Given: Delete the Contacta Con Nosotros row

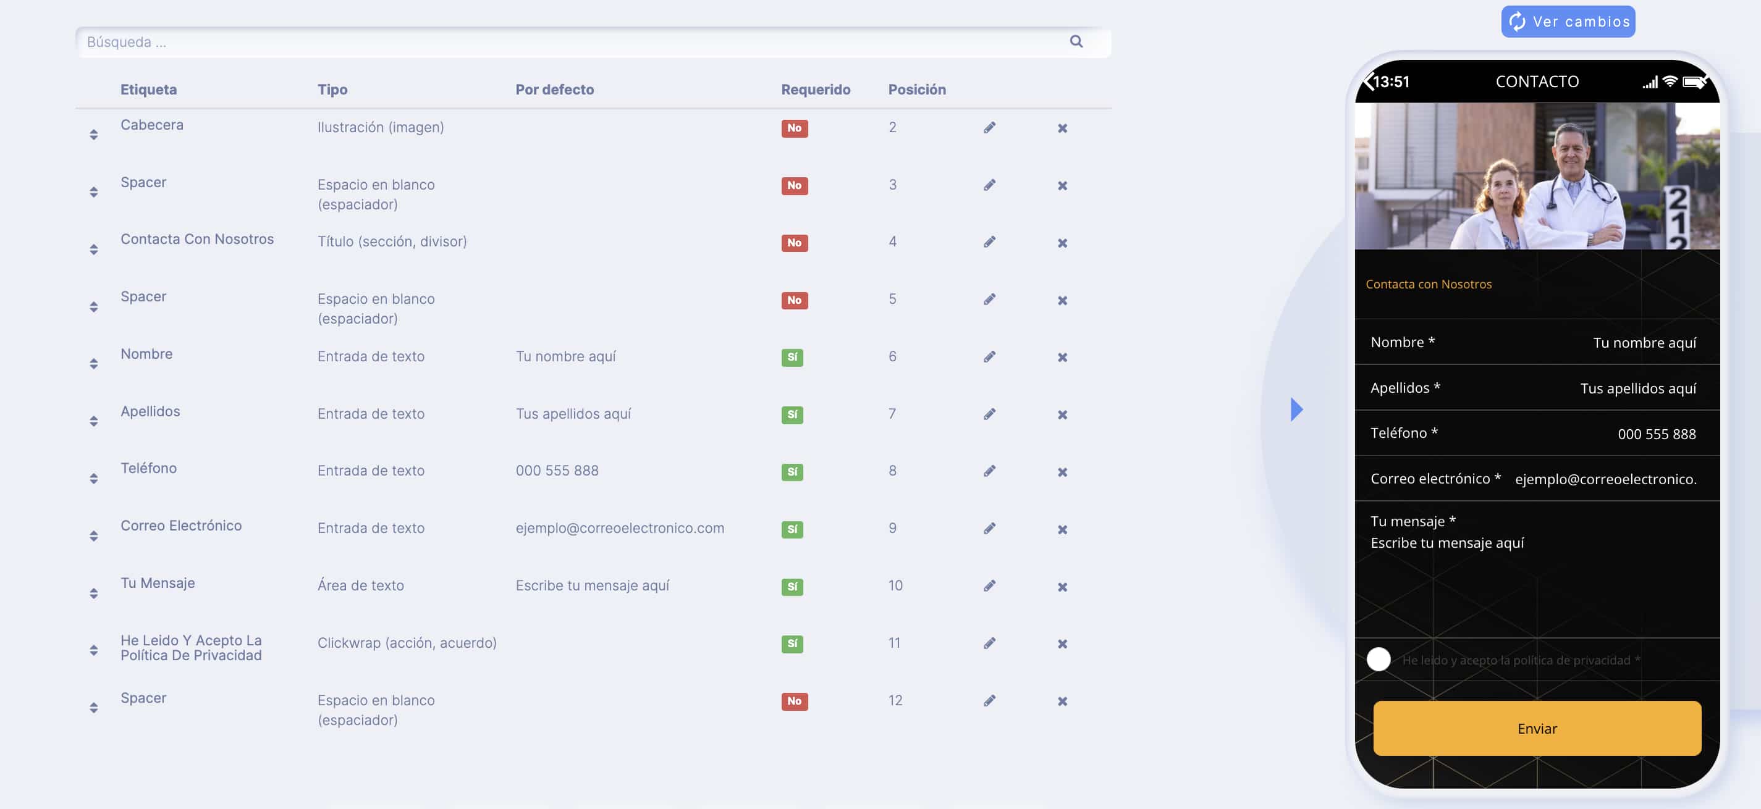Looking at the screenshot, I should coord(1062,243).
